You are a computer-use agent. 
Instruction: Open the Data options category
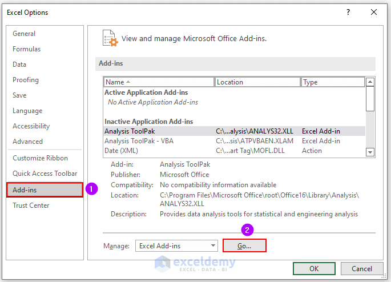click(19, 65)
